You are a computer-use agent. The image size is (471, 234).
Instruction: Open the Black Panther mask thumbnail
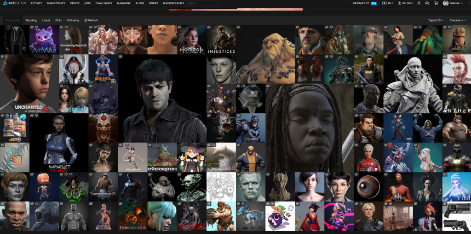pos(368,98)
